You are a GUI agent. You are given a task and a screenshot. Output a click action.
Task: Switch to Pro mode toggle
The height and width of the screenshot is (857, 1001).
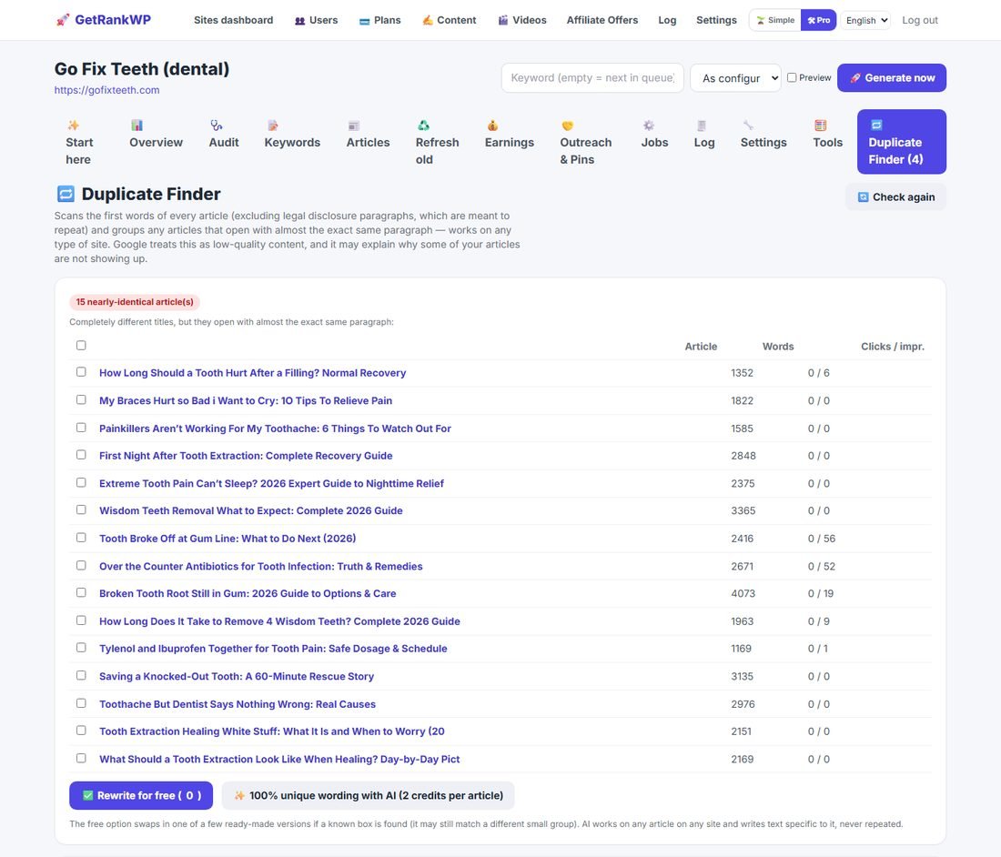tap(818, 20)
